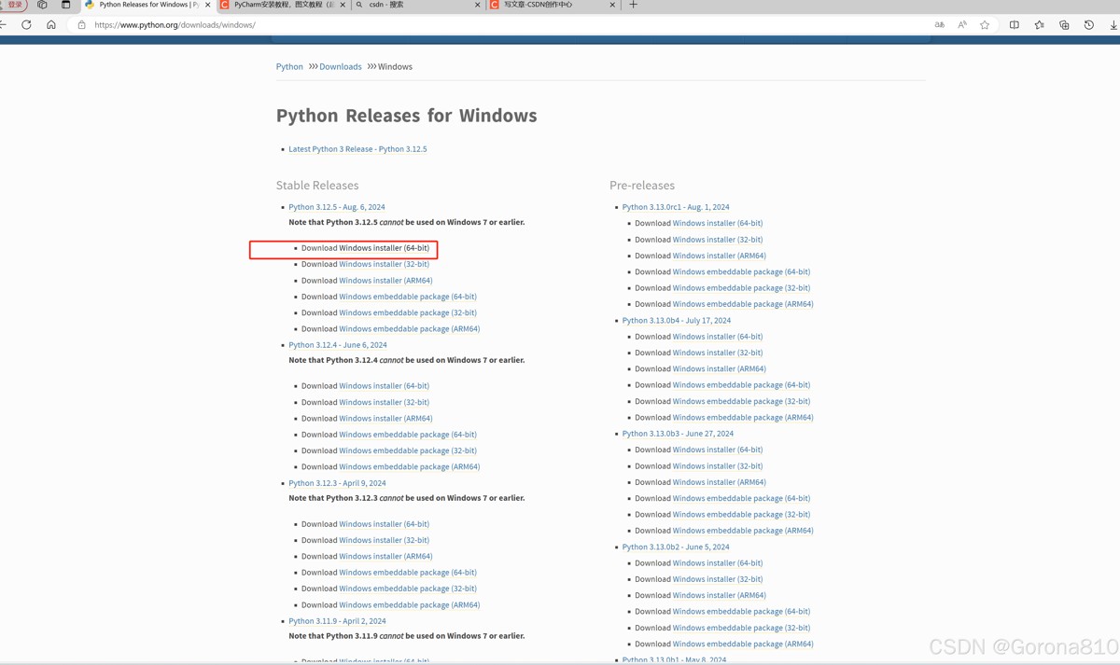The image size is (1120, 665).
Task: Open the read aloud icon
Action: 962,25
